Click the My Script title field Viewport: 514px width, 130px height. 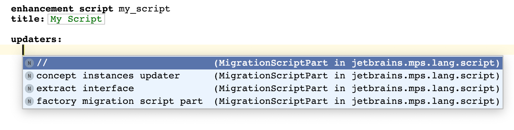coord(76,19)
